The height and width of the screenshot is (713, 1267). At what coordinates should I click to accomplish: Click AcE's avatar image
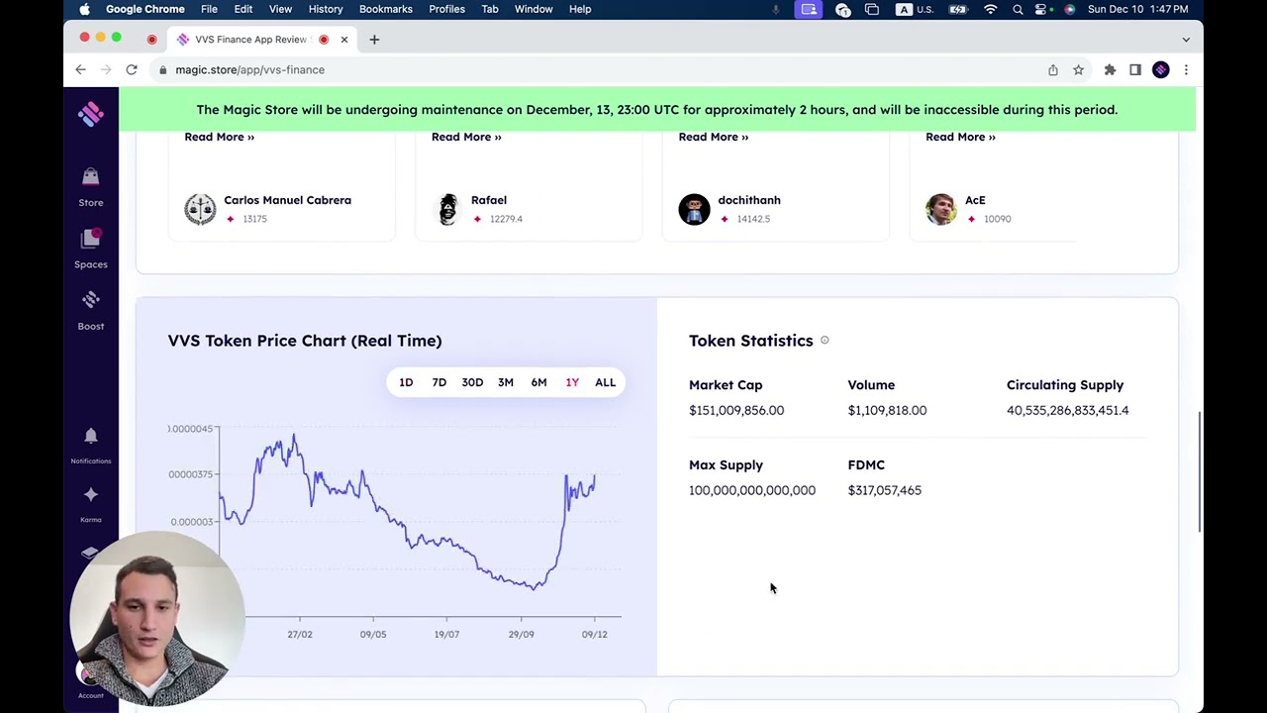coord(941,209)
